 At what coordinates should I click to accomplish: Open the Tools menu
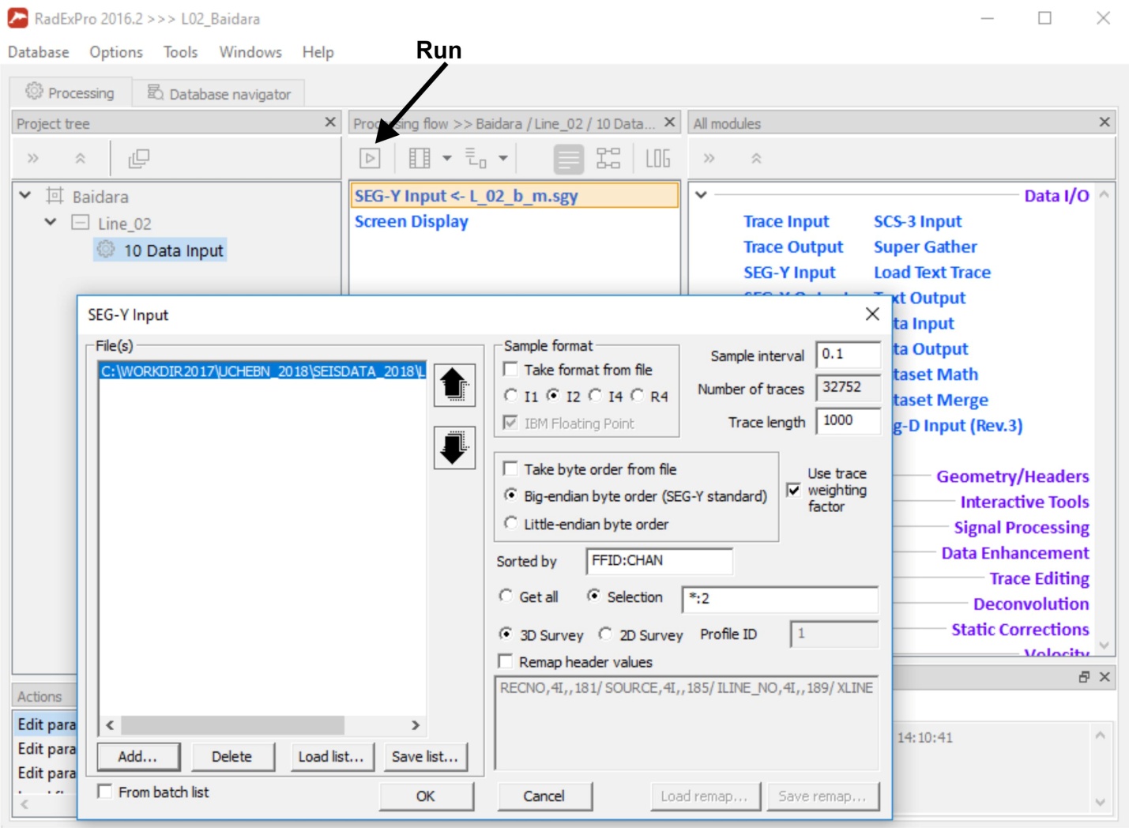(x=180, y=52)
